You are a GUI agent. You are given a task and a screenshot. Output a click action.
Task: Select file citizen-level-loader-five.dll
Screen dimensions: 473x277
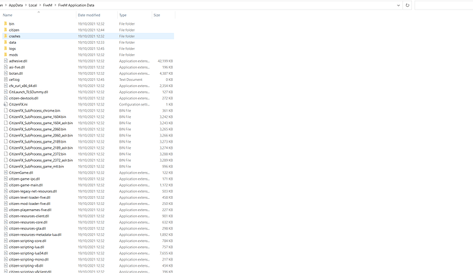pos(29,197)
